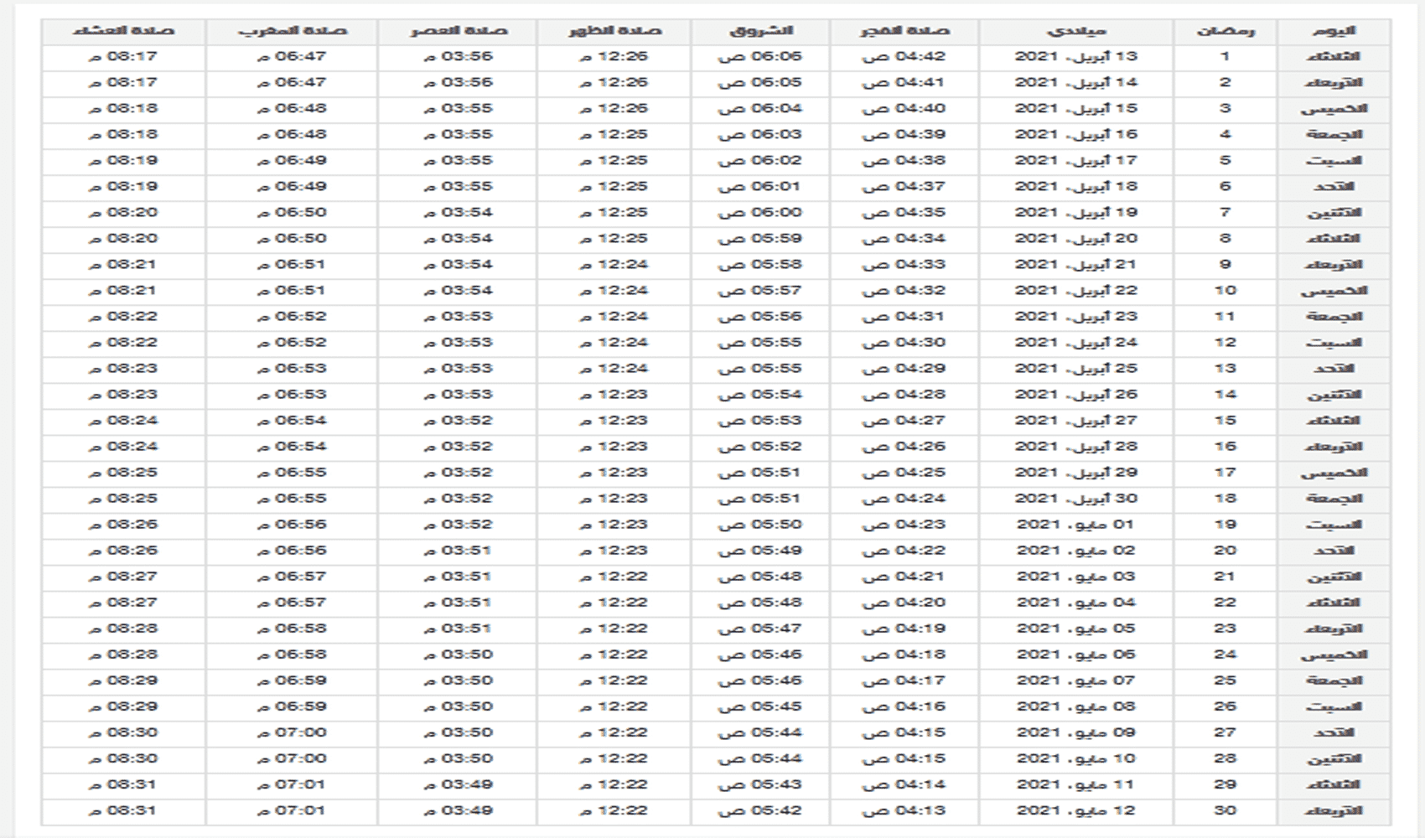Select the date 09 مايو، 2021
The width and height of the screenshot is (1425, 838).
click(x=1076, y=732)
